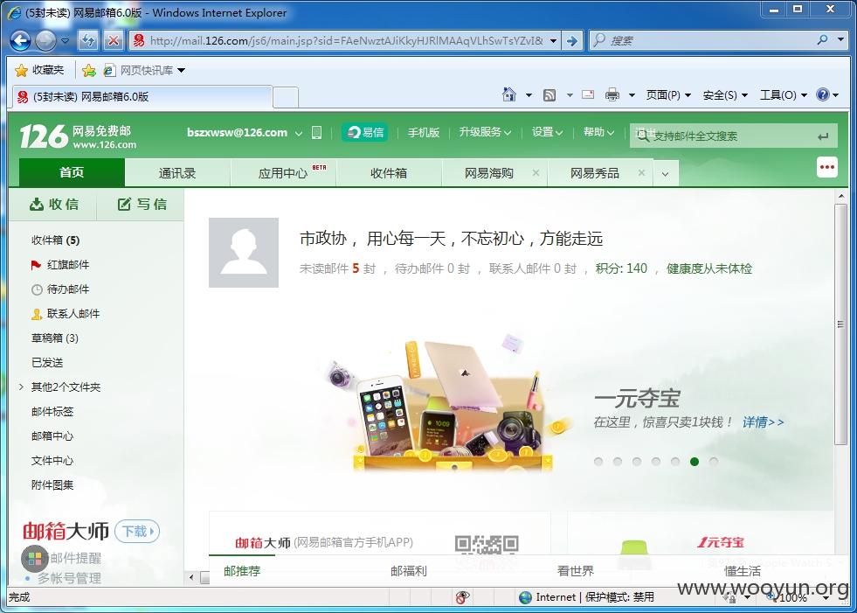Click the red three-dots more button

point(827,167)
